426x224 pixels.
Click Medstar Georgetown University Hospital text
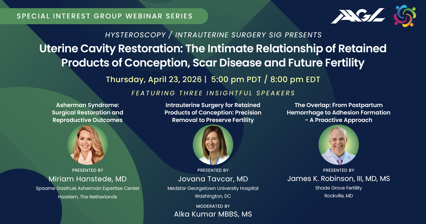213,188
